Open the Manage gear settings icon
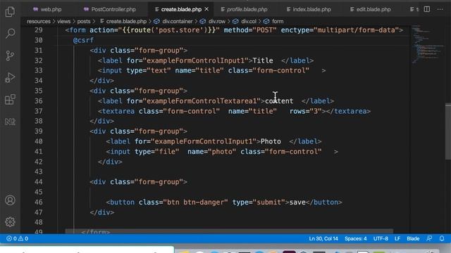Screen dimensions: 451x253 pyautogui.click(x=10, y=222)
